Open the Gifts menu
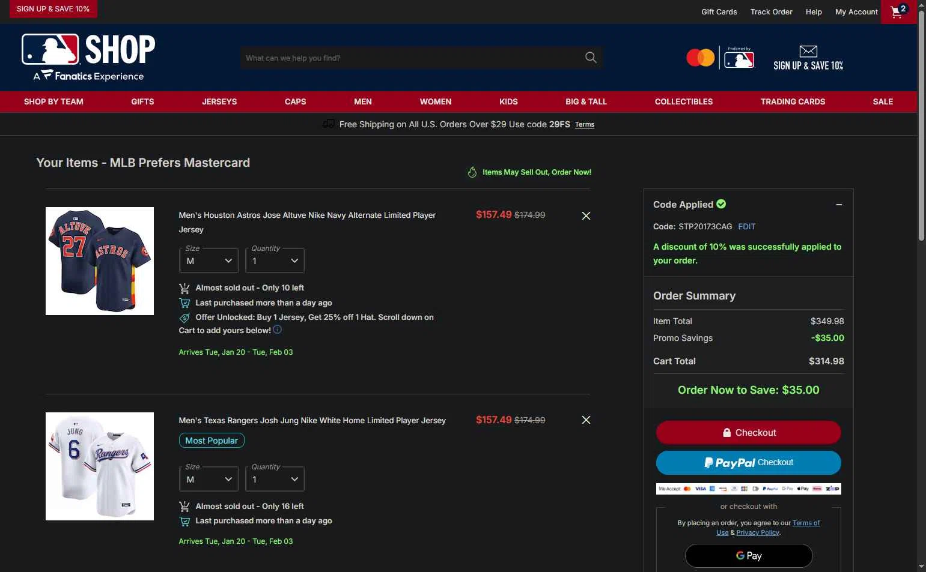 pos(142,101)
